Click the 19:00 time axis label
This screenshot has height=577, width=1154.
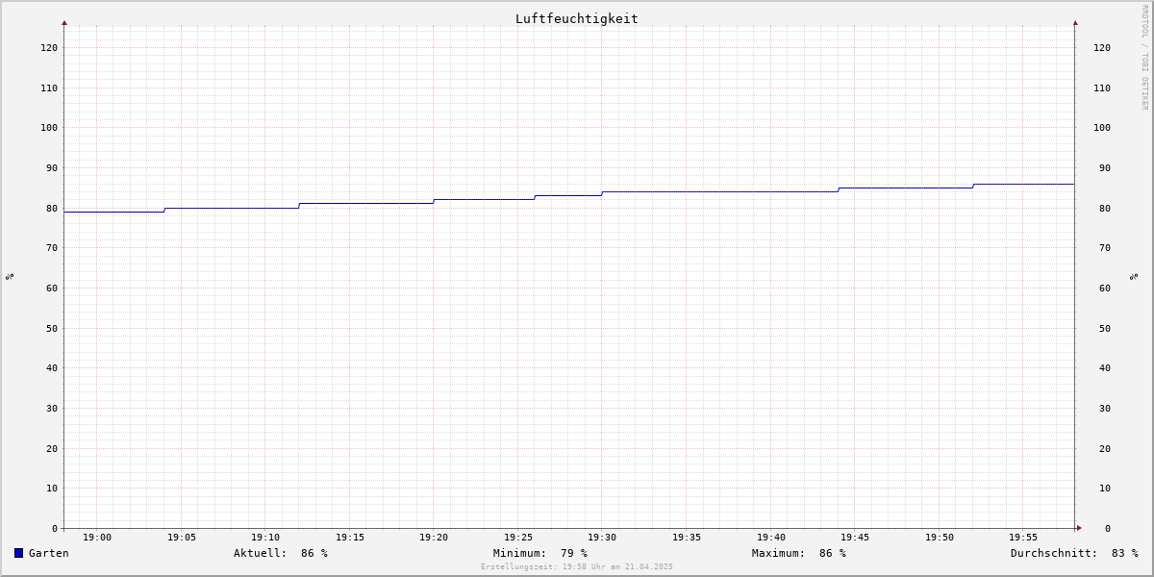point(97,537)
